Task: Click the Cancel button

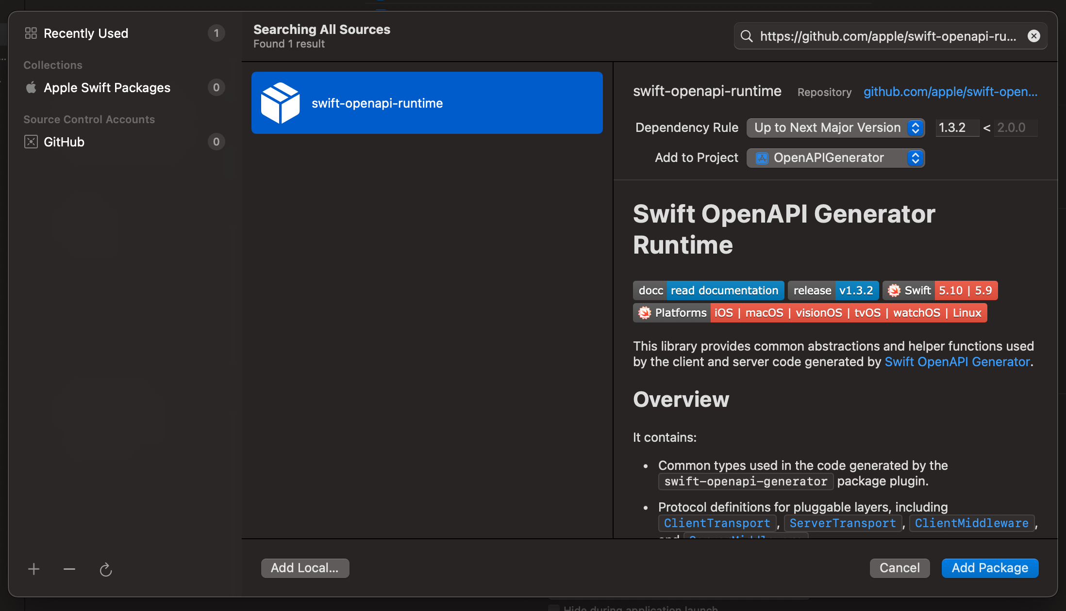Action: (899, 568)
